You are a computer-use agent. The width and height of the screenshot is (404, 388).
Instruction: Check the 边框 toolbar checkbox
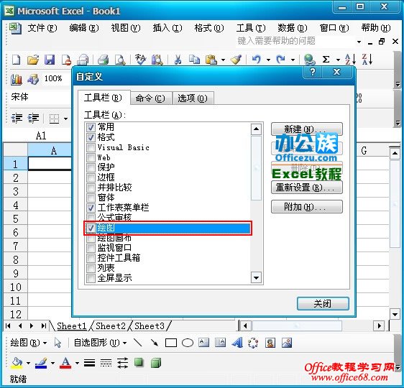91,177
